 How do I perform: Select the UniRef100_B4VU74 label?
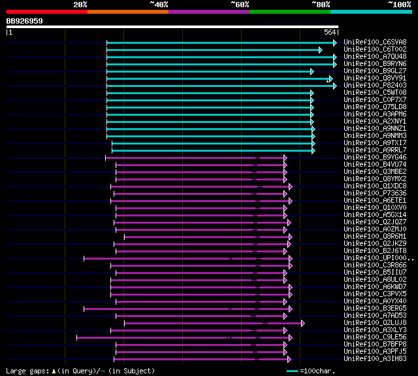click(375, 165)
